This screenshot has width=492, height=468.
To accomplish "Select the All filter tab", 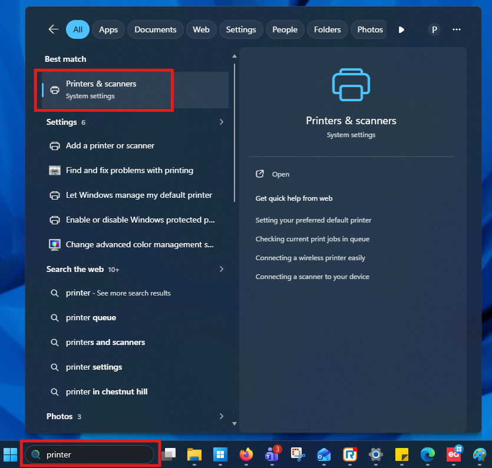I will click(x=78, y=29).
